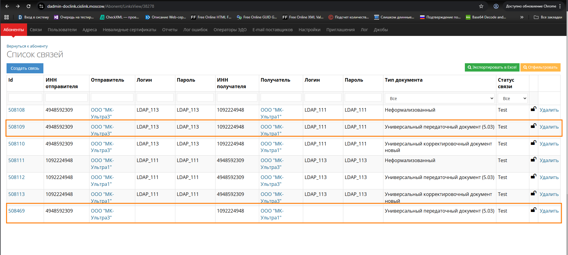568x255 pixels.
Task: Click Экспортировать в Excel button
Action: (x=492, y=67)
